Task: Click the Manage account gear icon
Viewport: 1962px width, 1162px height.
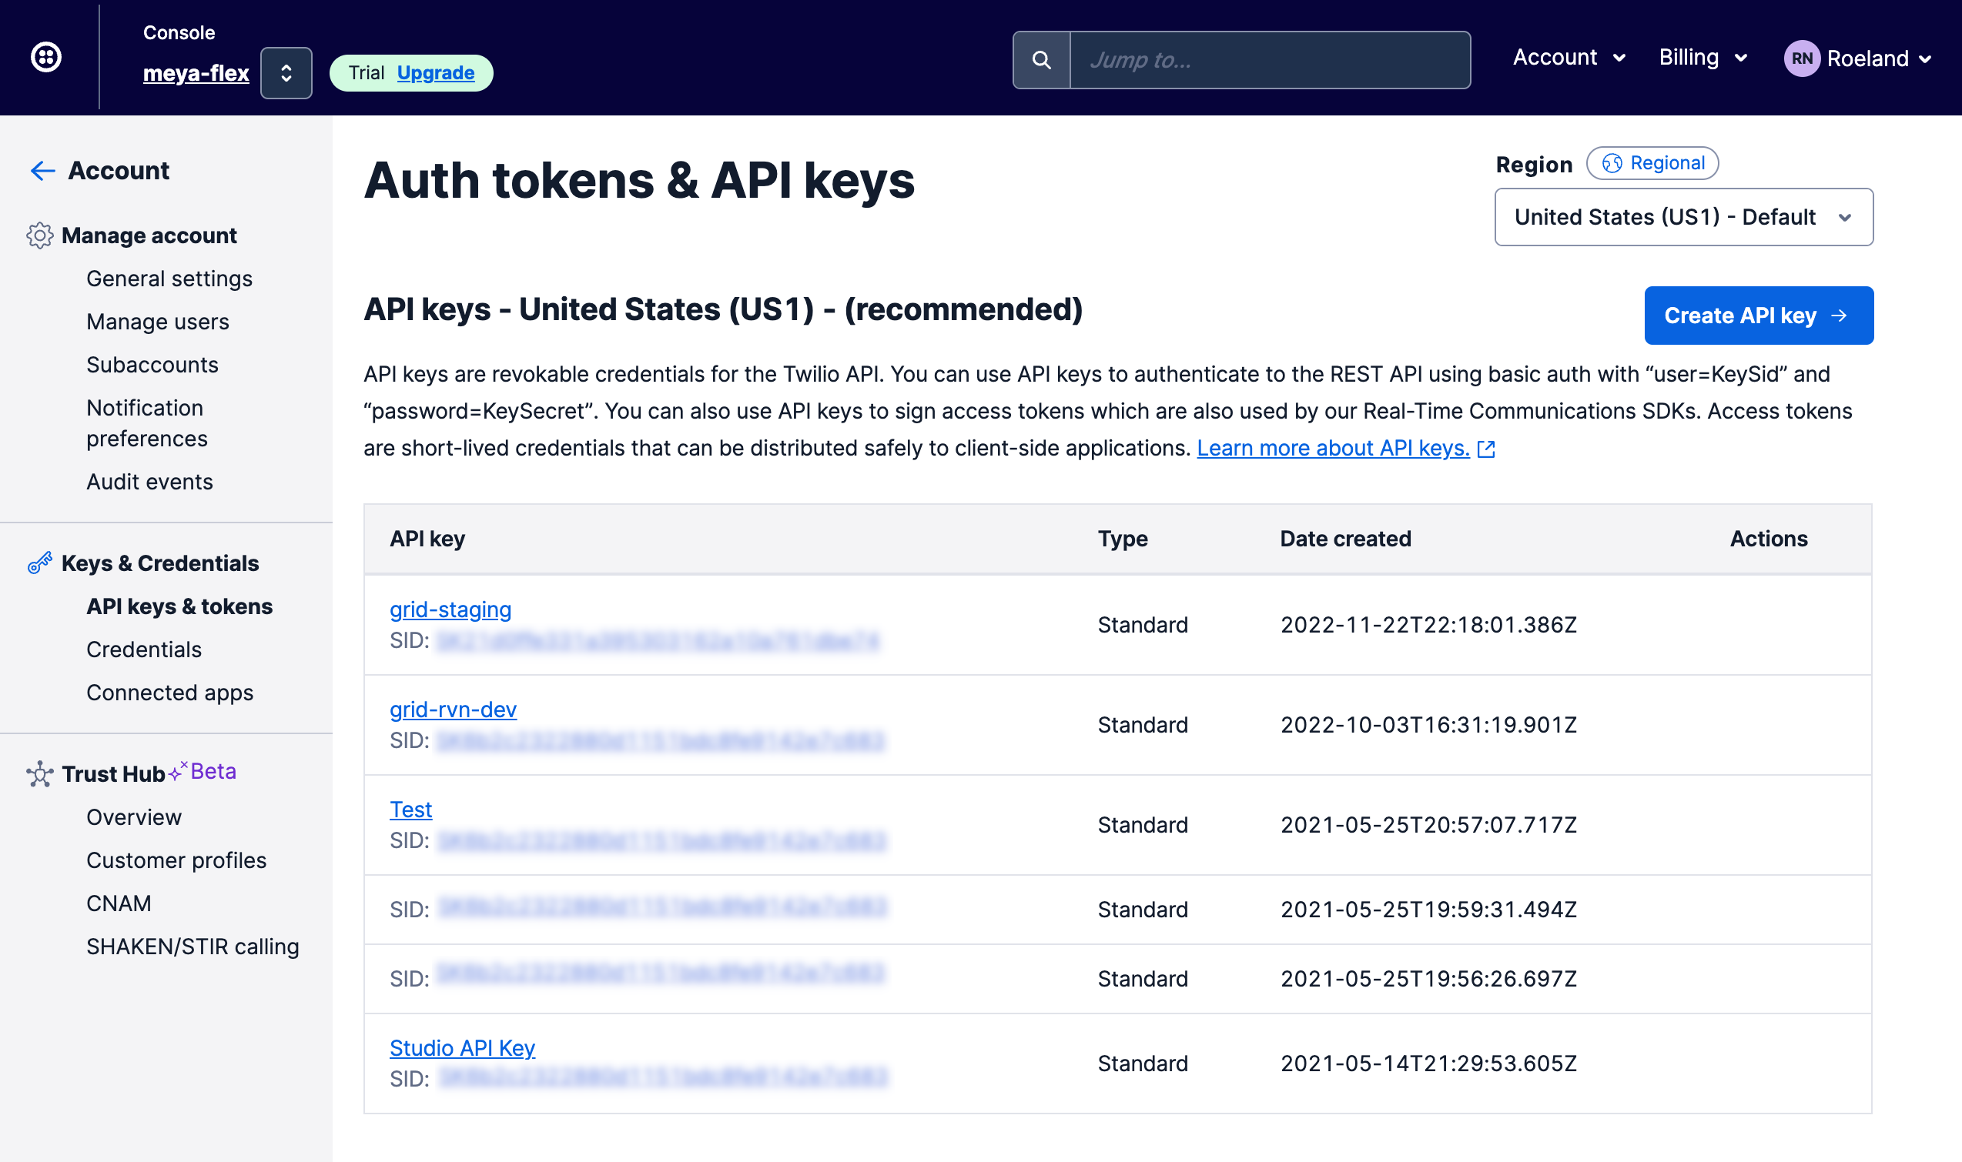Action: coord(39,235)
